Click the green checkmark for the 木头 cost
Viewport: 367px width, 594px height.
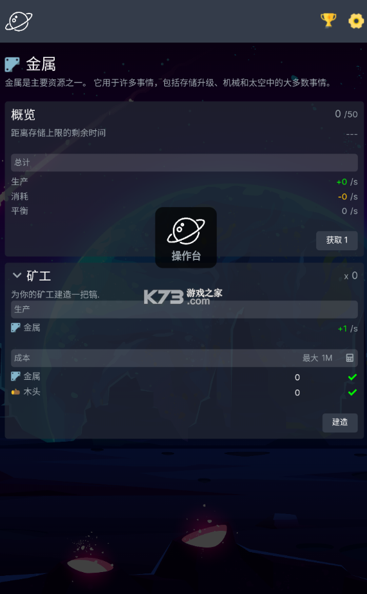352,392
